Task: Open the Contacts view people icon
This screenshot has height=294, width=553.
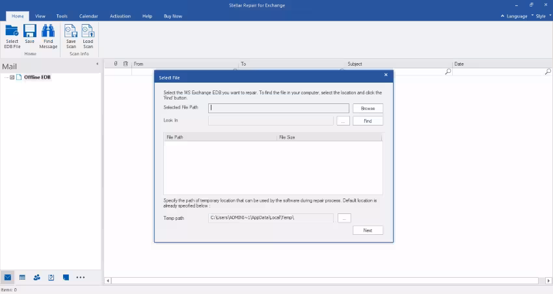Action: pos(36,278)
